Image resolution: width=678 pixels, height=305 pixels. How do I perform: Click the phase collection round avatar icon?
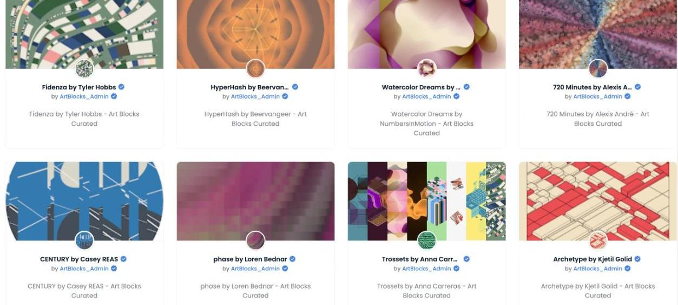[255, 241]
